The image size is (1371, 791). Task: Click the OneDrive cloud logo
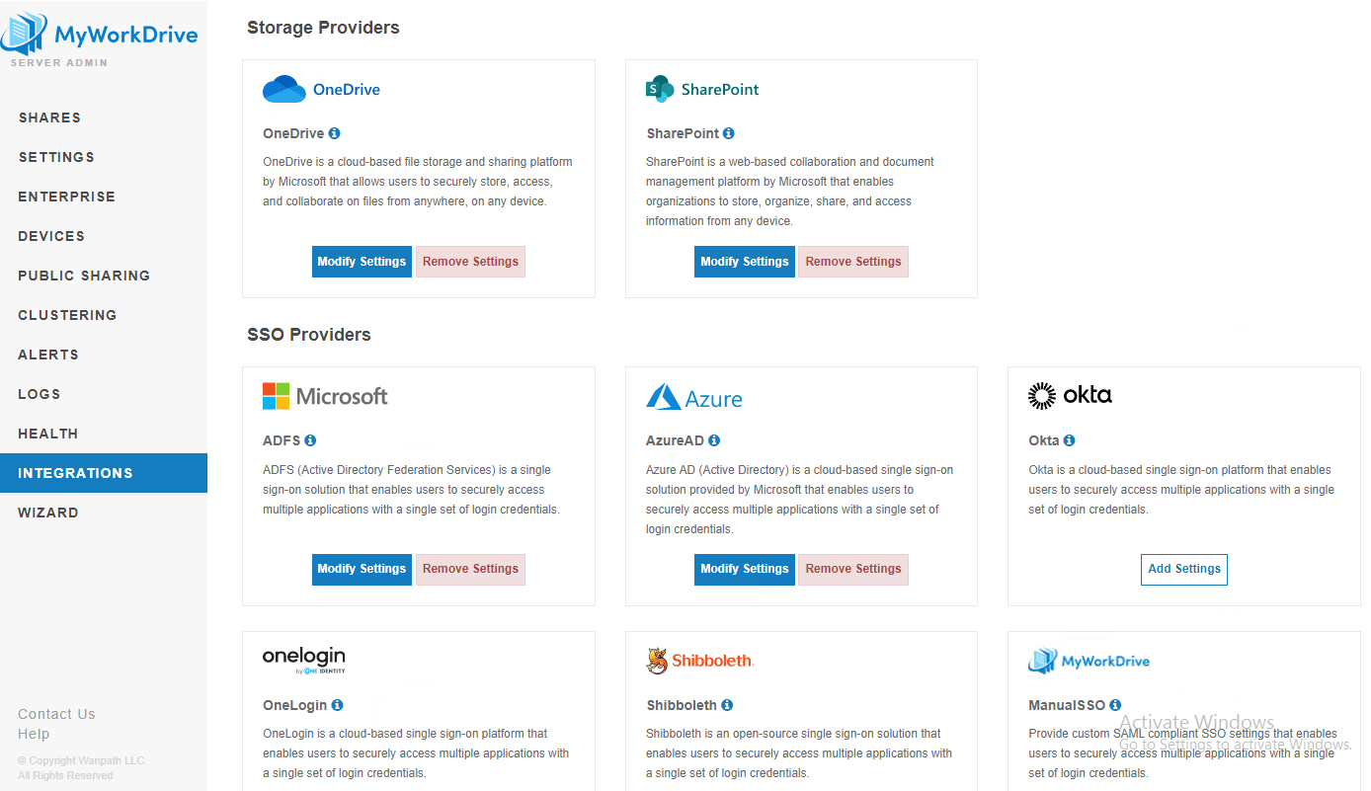284,89
